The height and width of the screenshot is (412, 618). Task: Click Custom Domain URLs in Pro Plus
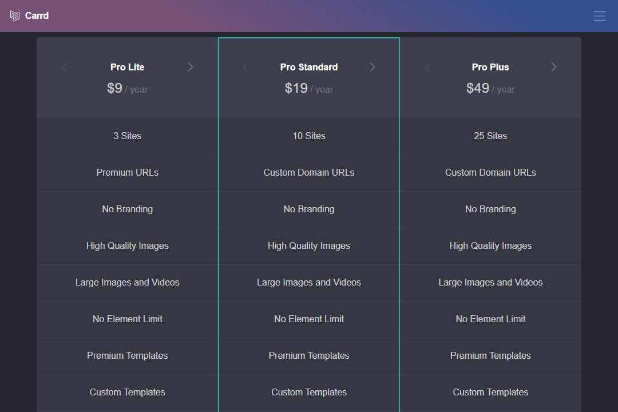tap(490, 173)
